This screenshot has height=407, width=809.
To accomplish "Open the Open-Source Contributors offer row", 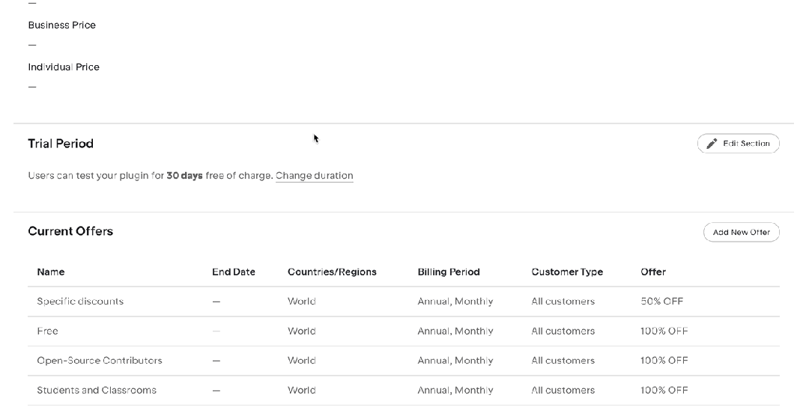I will [x=404, y=361].
